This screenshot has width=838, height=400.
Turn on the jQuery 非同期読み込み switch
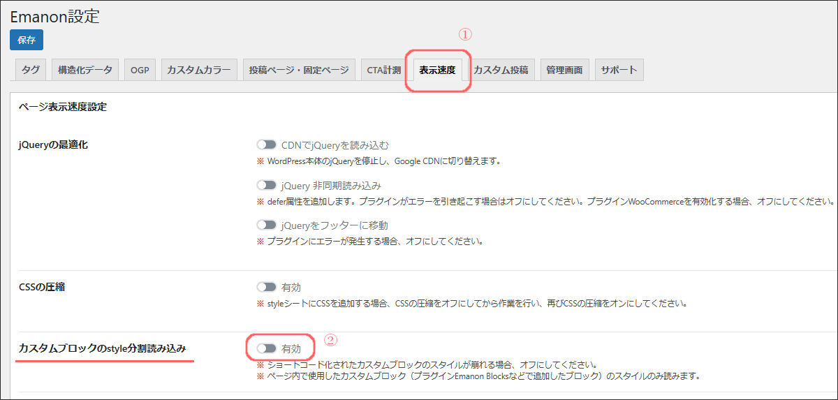(266, 186)
